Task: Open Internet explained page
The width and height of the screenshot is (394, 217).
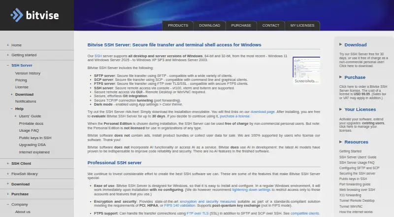Action: [34, 152]
